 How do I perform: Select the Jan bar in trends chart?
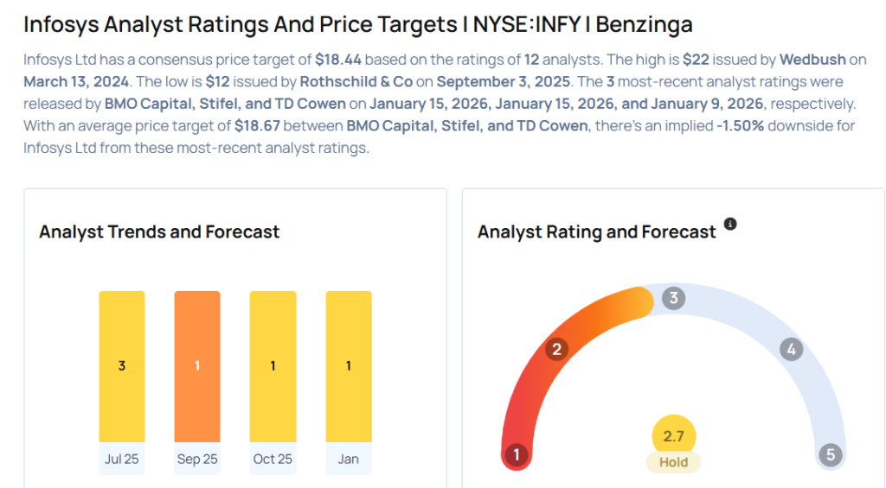(349, 366)
